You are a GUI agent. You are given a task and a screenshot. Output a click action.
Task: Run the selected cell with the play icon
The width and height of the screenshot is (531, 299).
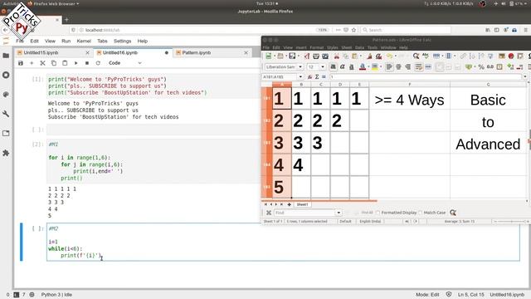[x=76, y=63]
